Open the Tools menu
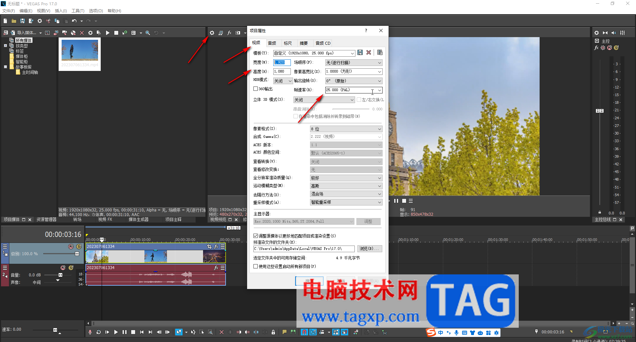Screen dimensions: 636x342 [x=78, y=11]
